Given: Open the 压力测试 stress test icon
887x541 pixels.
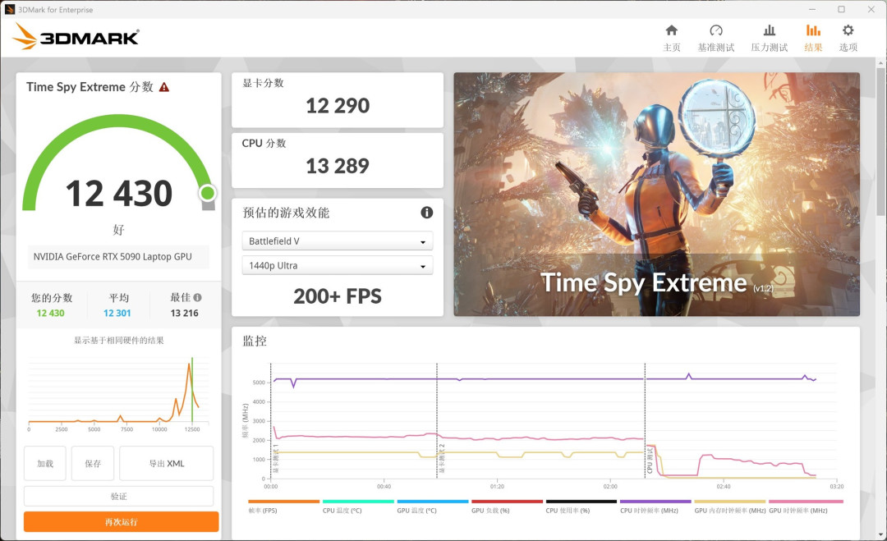Looking at the screenshot, I should [769, 30].
